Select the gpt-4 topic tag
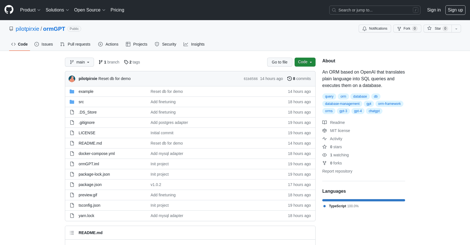The width and height of the screenshot is (470, 245). click(358, 111)
